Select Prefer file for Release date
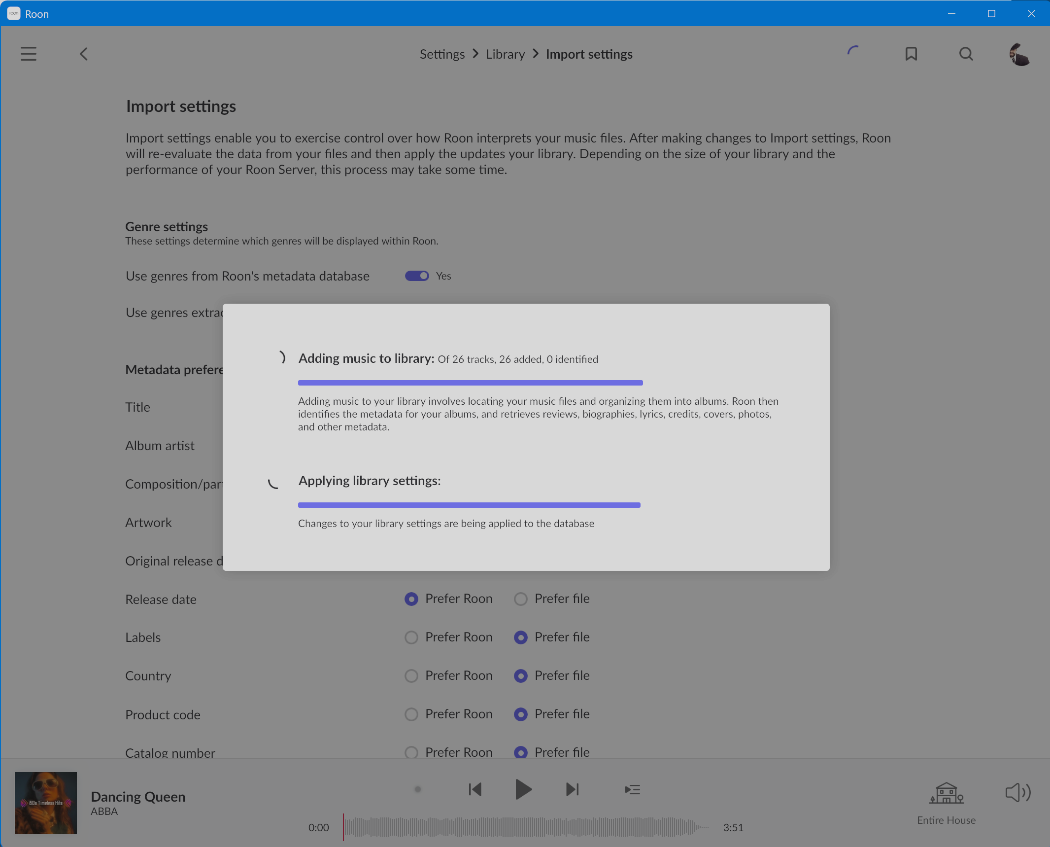Viewport: 1050px width, 847px height. 521,599
